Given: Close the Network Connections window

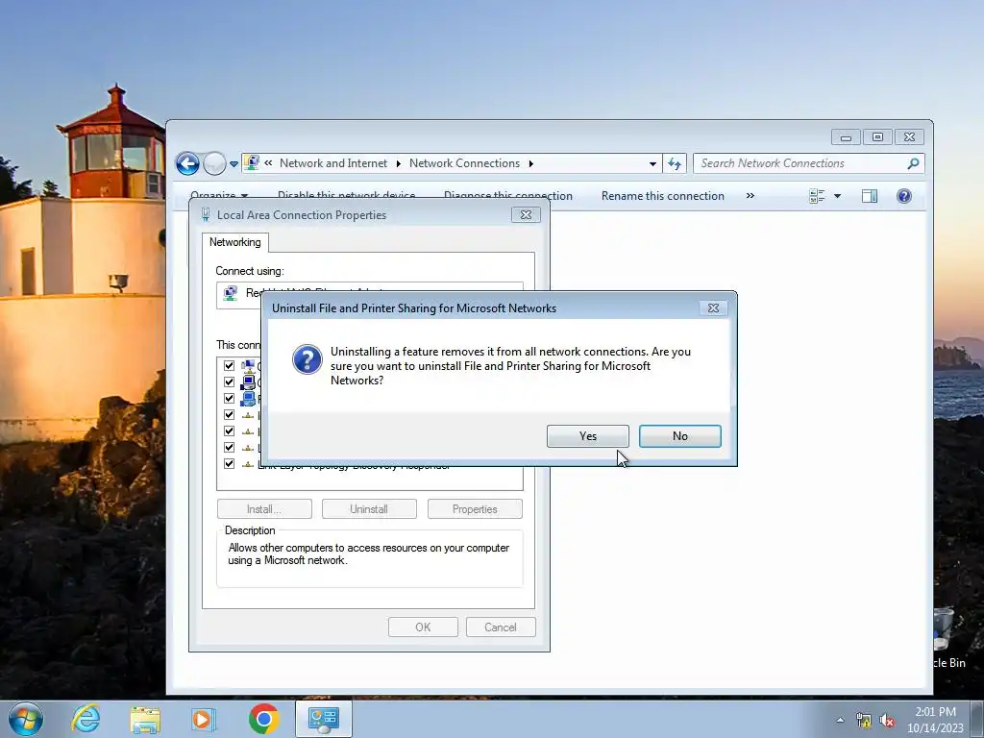Looking at the screenshot, I should pos(909,137).
